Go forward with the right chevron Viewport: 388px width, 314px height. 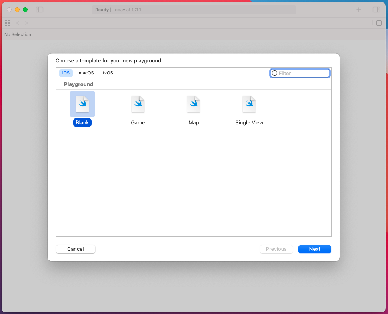(26, 23)
